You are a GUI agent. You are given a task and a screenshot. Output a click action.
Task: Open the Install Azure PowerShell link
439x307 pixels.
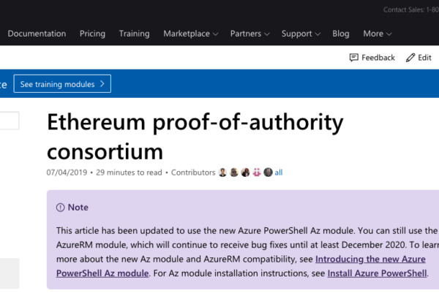[377, 273]
